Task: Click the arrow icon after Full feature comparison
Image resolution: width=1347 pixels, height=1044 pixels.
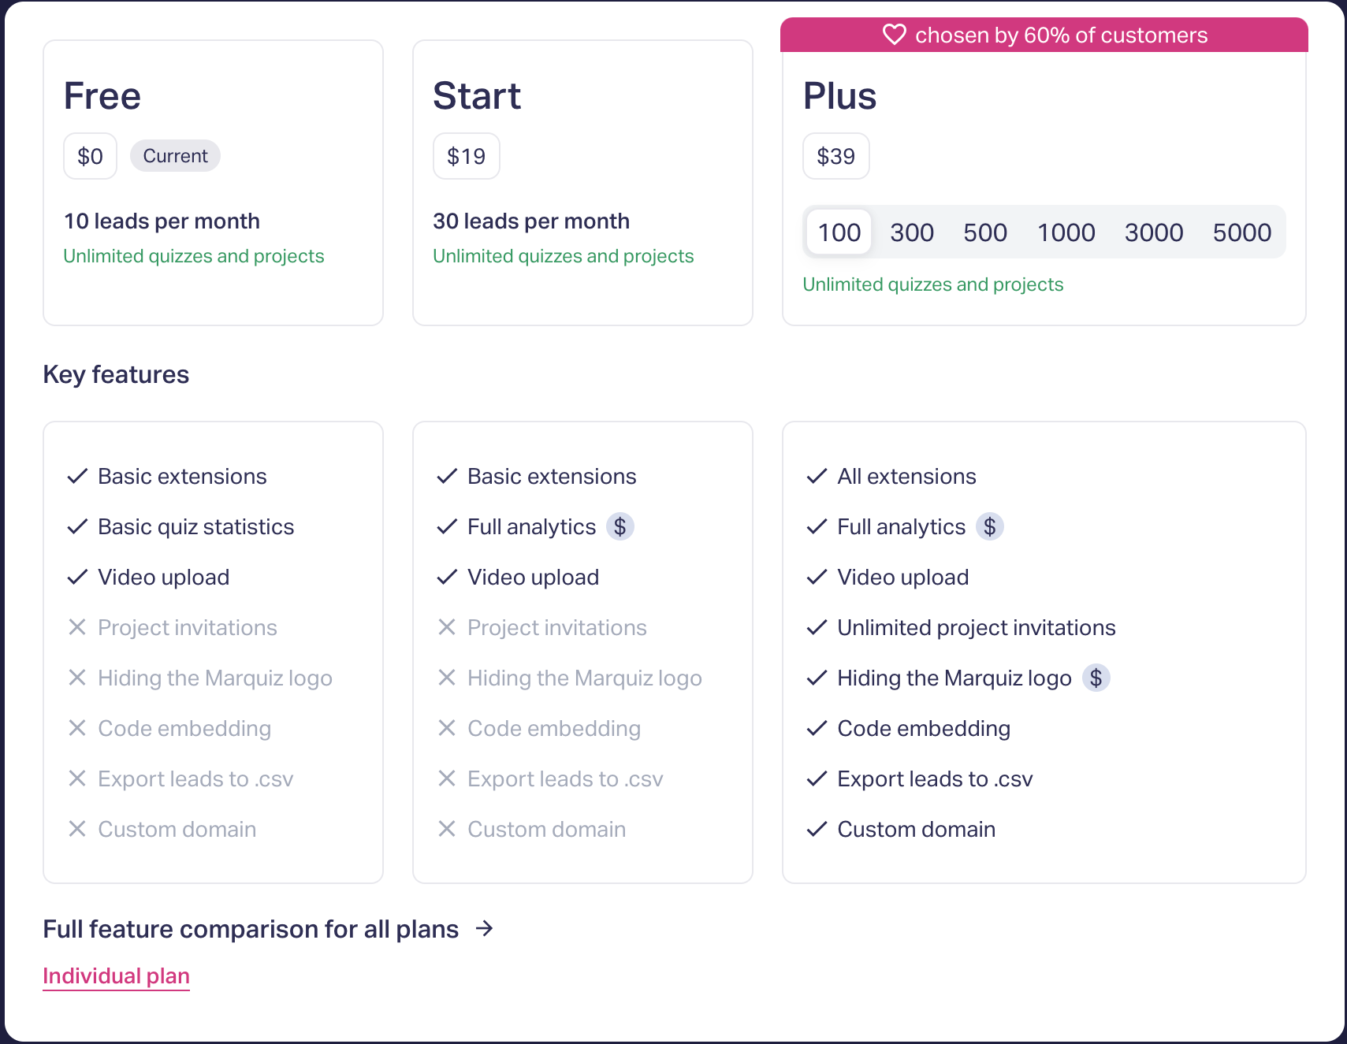Action: pos(485,928)
